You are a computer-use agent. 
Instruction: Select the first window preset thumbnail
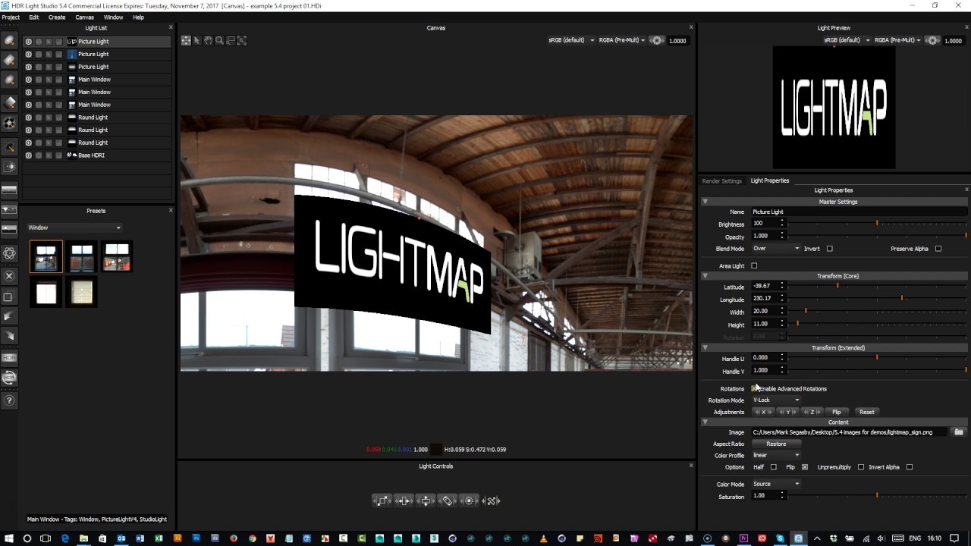coord(46,257)
